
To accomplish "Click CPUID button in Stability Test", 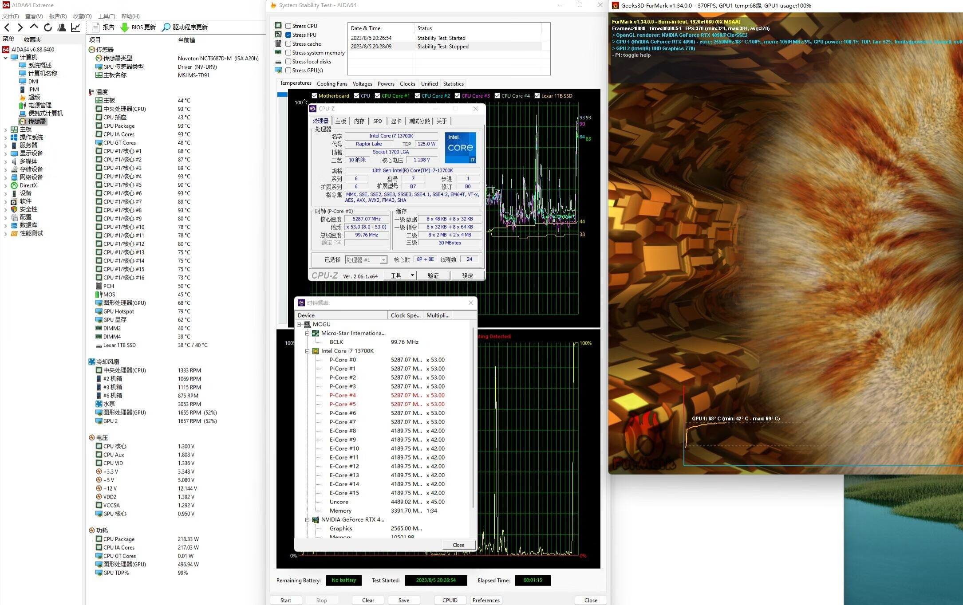I will click(x=450, y=600).
